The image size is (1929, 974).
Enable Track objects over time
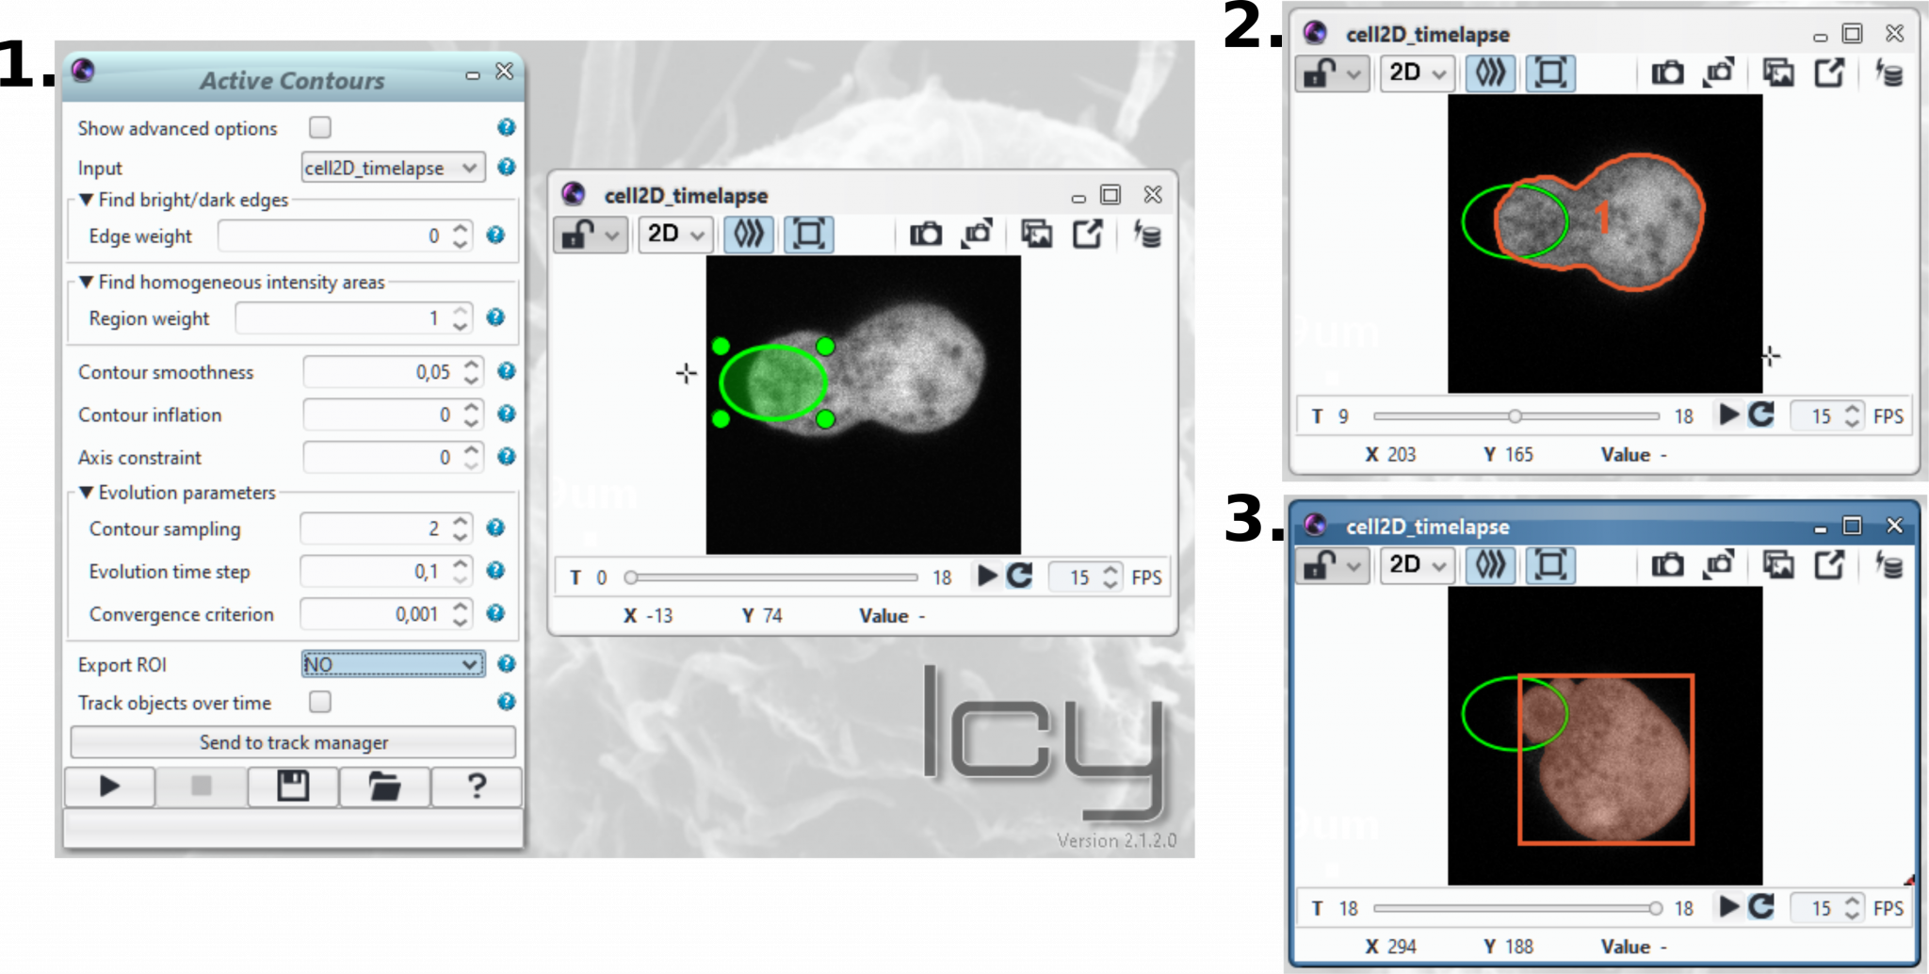317,703
